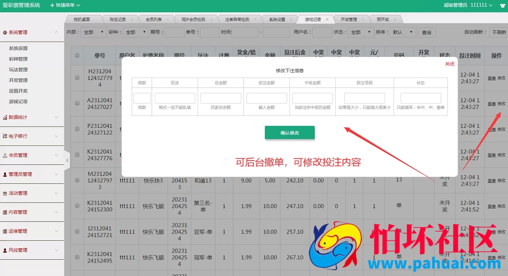Close the 游戏记录 tab with its x
The image size is (508, 276).
coord(327,20)
